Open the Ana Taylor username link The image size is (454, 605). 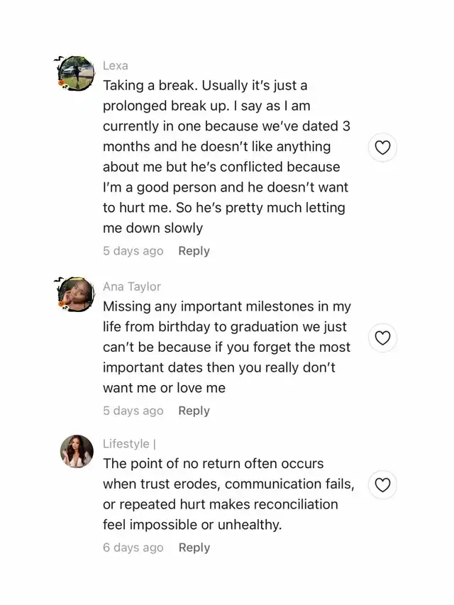[132, 287]
